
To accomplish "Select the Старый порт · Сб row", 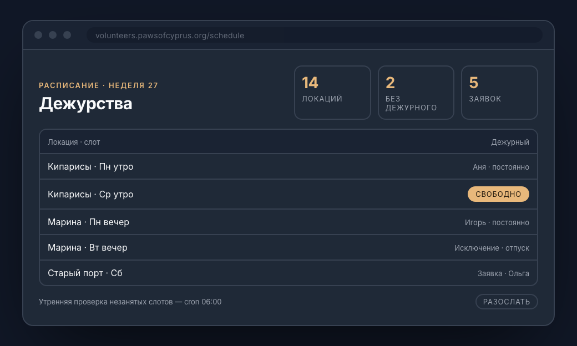I will tap(288, 273).
